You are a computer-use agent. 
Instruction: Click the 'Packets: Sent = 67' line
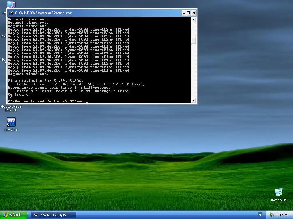point(81,84)
